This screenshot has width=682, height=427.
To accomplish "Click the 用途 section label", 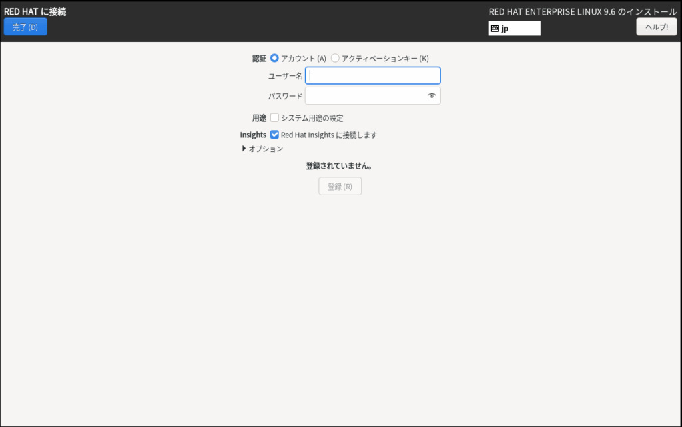I will point(259,118).
